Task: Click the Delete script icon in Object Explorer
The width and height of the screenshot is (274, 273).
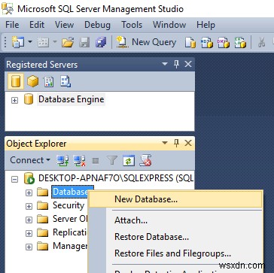Action: pyautogui.click(x=145, y=160)
